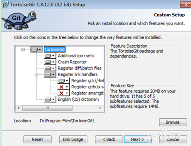
Task: Collapse the TortoiseGit root tree node
Action: pyautogui.click(x=23, y=50)
